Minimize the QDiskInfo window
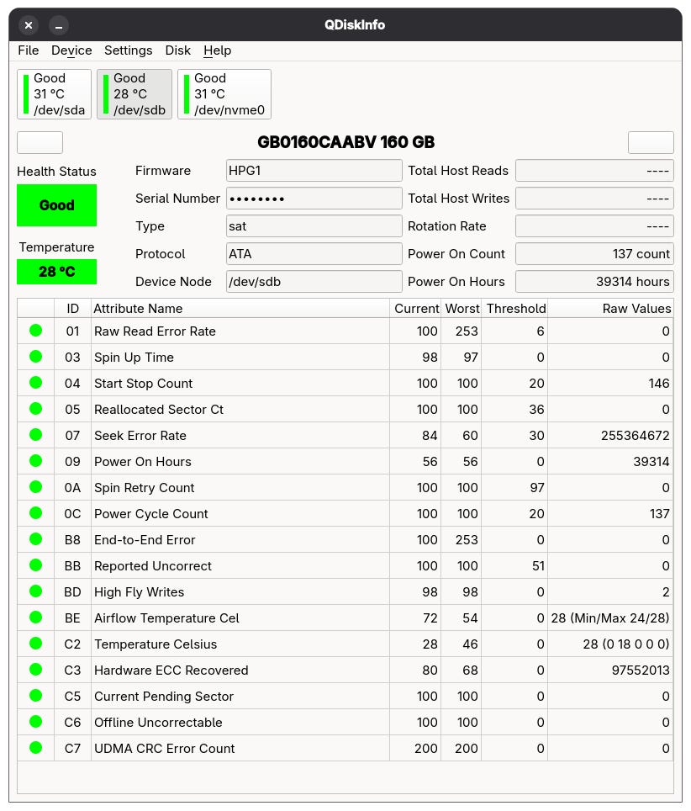The image size is (691, 811). 59,25
